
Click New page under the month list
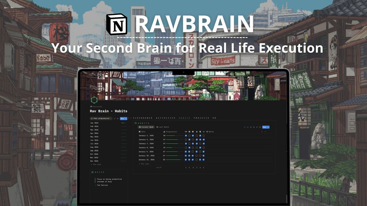(96, 164)
